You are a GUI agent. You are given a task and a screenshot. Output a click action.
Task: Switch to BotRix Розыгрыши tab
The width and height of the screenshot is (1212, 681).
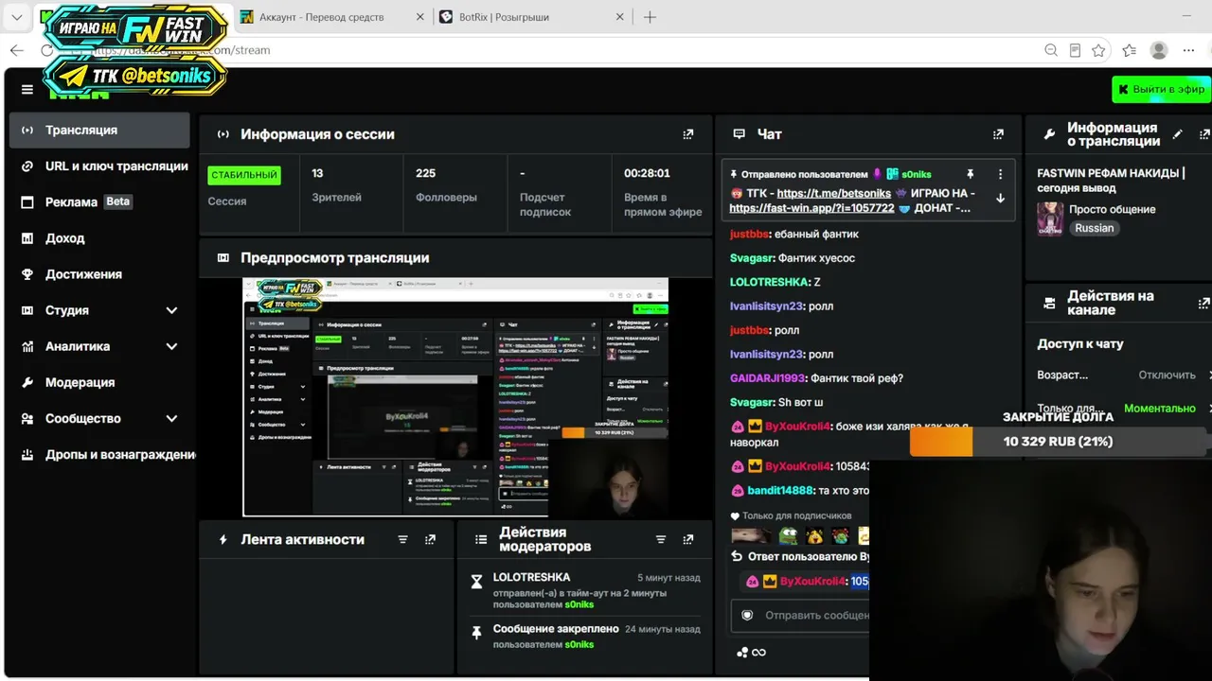(532, 17)
